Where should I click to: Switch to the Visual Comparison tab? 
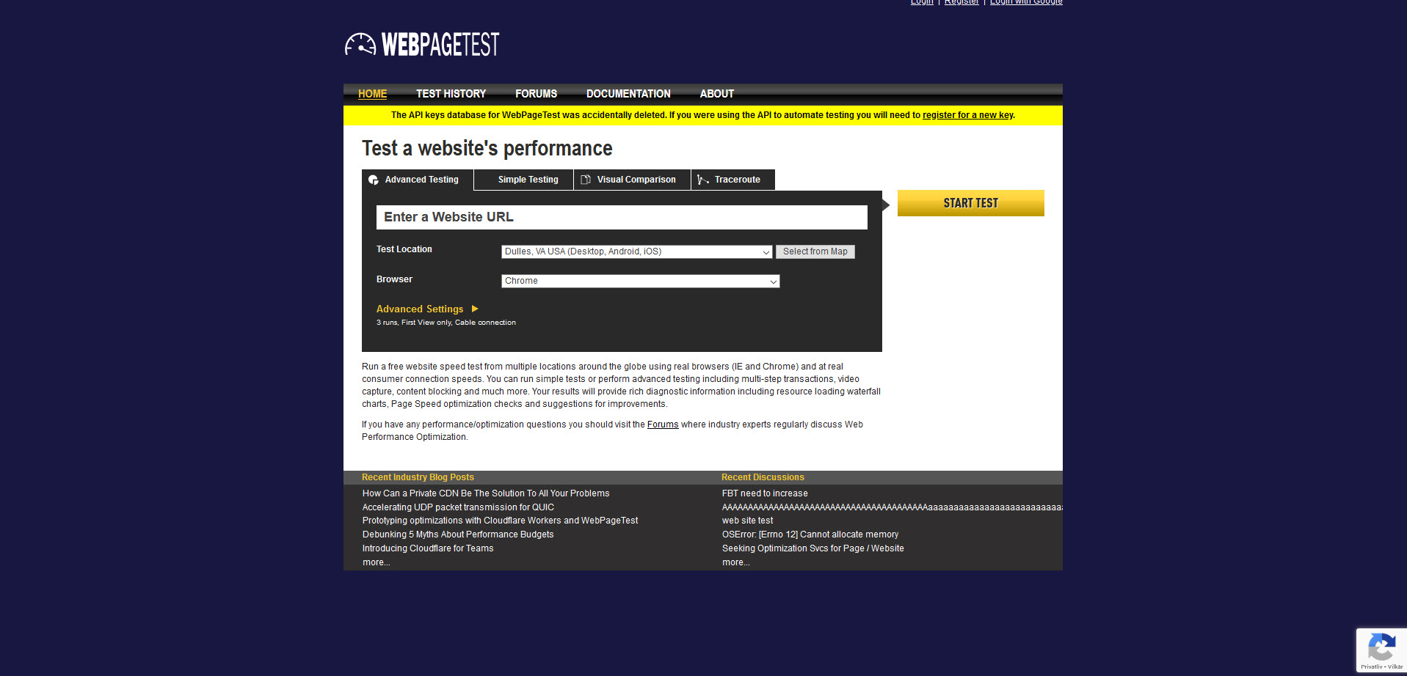coord(632,180)
